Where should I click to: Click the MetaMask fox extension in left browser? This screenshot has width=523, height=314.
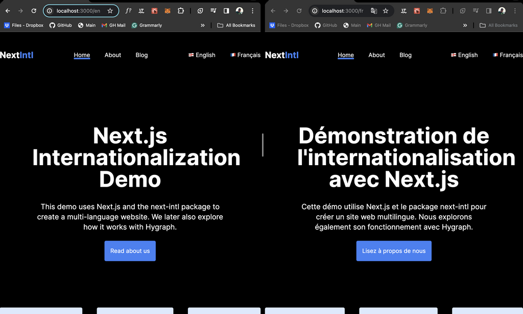168,11
